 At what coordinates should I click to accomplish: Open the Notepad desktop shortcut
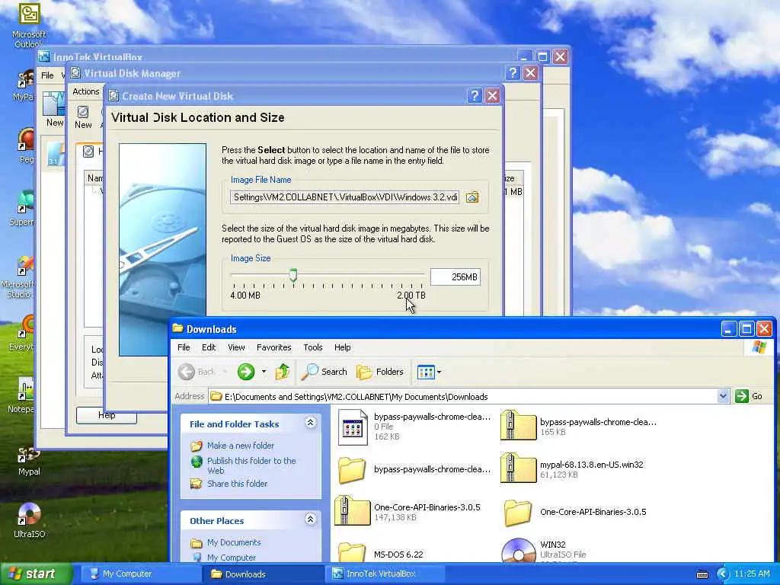pyautogui.click(x=22, y=396)
